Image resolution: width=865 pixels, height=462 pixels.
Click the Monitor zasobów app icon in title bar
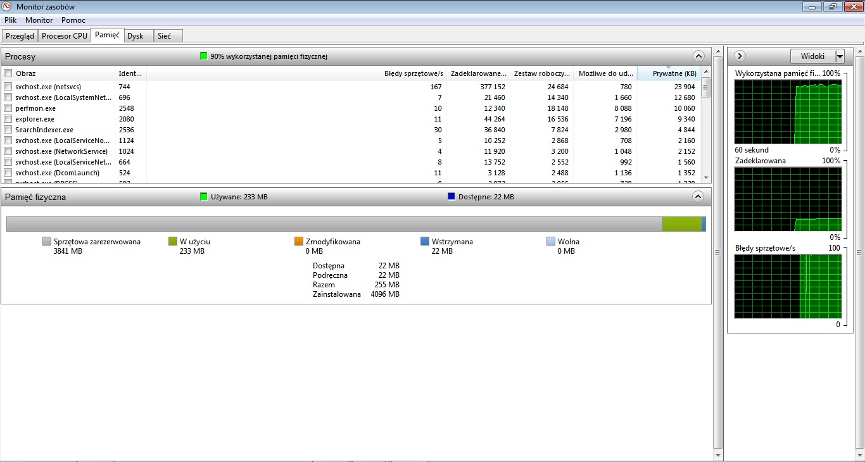(x=8, y=7)
